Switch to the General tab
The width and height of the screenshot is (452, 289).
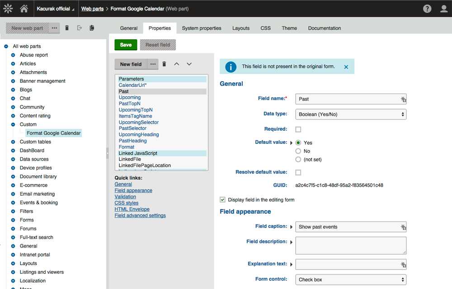tap(128, 28)
